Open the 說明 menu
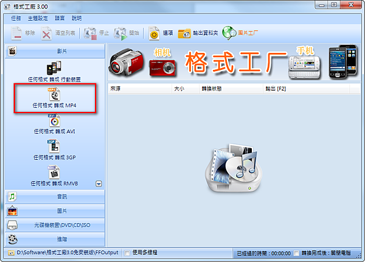The height and width of the screenshot is (262, 365). tap(77, 18)
